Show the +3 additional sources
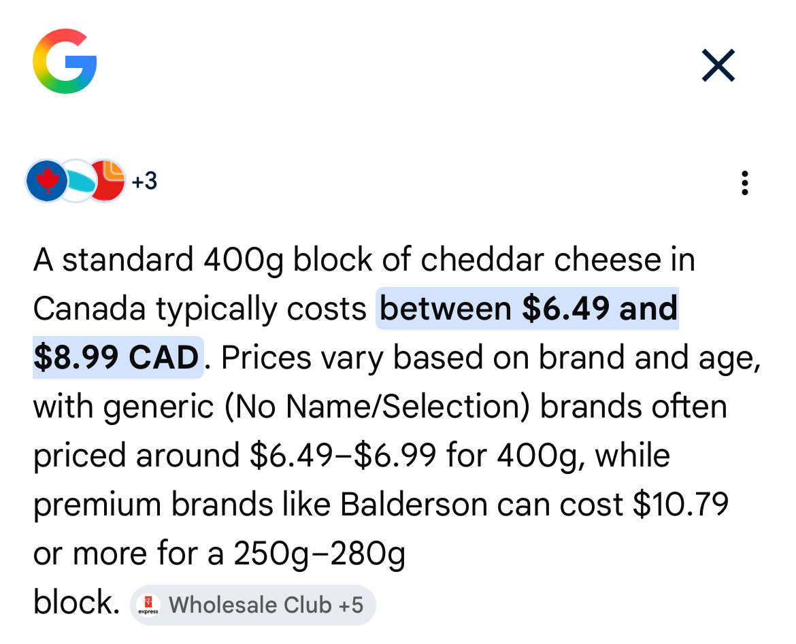The image size is (796, 644). [x=144, y=182]
